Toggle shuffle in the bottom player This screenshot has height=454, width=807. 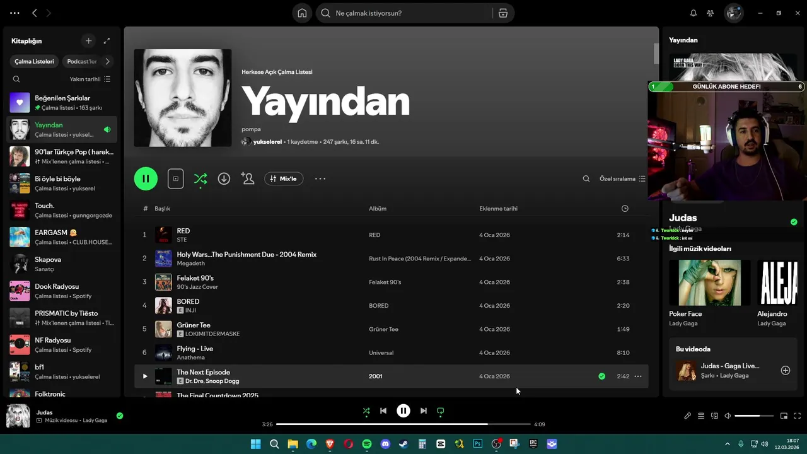pyautogui.click(x=366, y=411)
